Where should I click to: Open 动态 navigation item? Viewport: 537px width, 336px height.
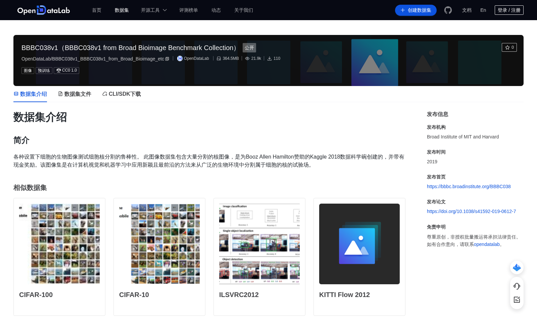(216, 10)
